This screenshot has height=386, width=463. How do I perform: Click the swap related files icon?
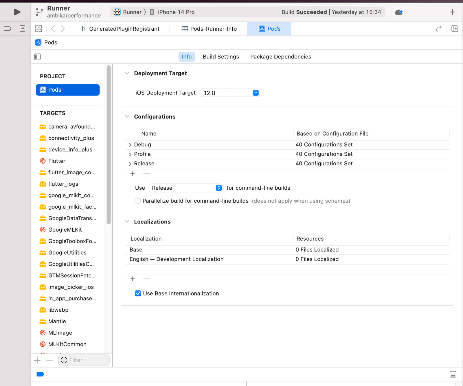click(438, 29)
